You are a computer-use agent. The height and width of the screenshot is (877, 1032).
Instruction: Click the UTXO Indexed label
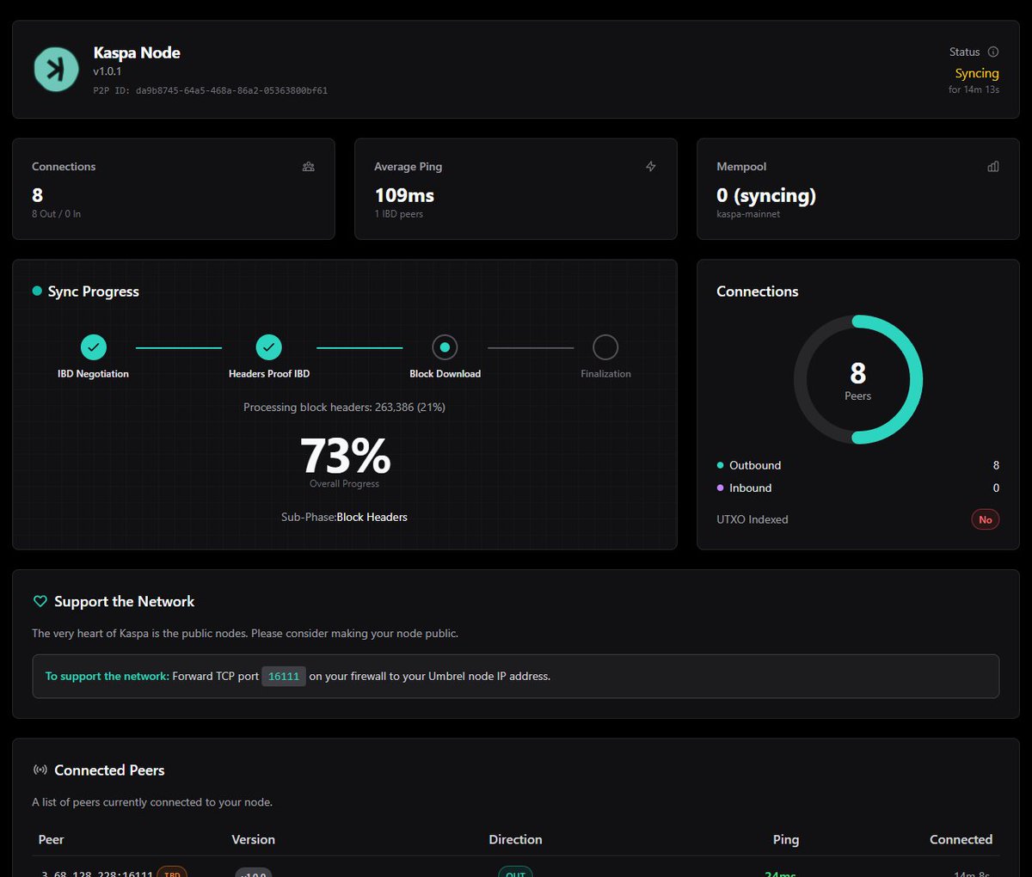click(x=752, y=519)
